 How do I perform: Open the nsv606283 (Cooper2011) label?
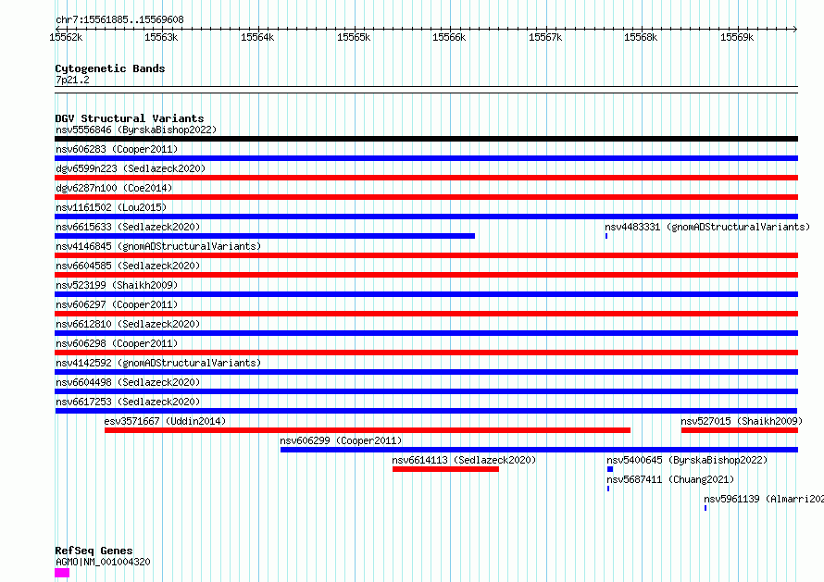tap(117, 149)
